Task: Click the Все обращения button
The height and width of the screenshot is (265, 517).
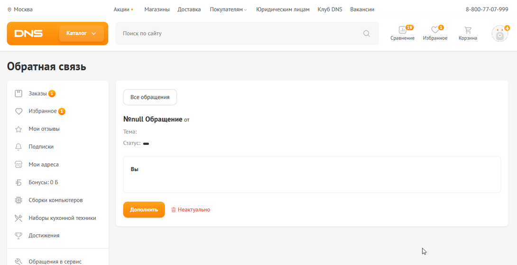Action: (x=150, y=97)
